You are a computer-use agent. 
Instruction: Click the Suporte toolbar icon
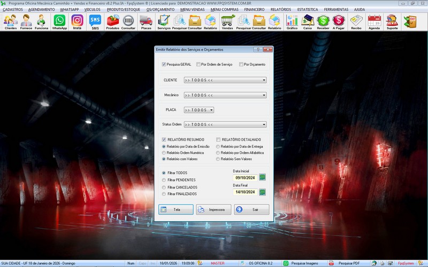pyautogui.click(x=392, y=21)
